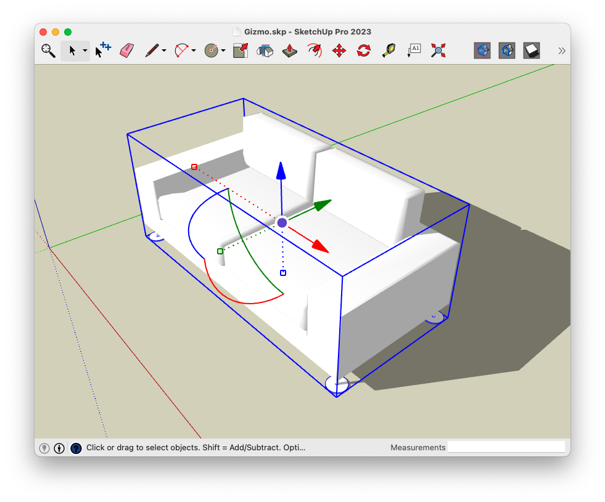This screenshot has height=502, width=605.
Task: Open the Select tool dropdown arrow
Action: pos(85,51)
